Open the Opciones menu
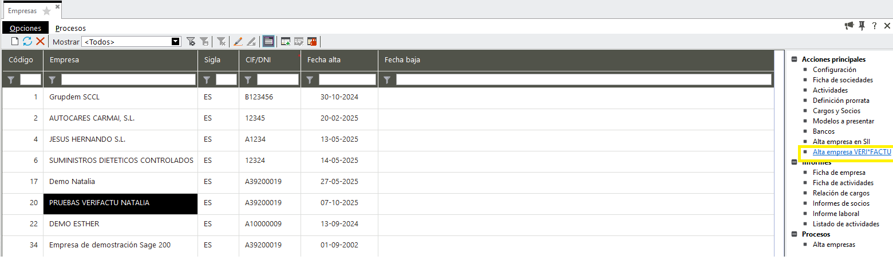Viewport: 893px width, 260px height. tap(25, 28)
